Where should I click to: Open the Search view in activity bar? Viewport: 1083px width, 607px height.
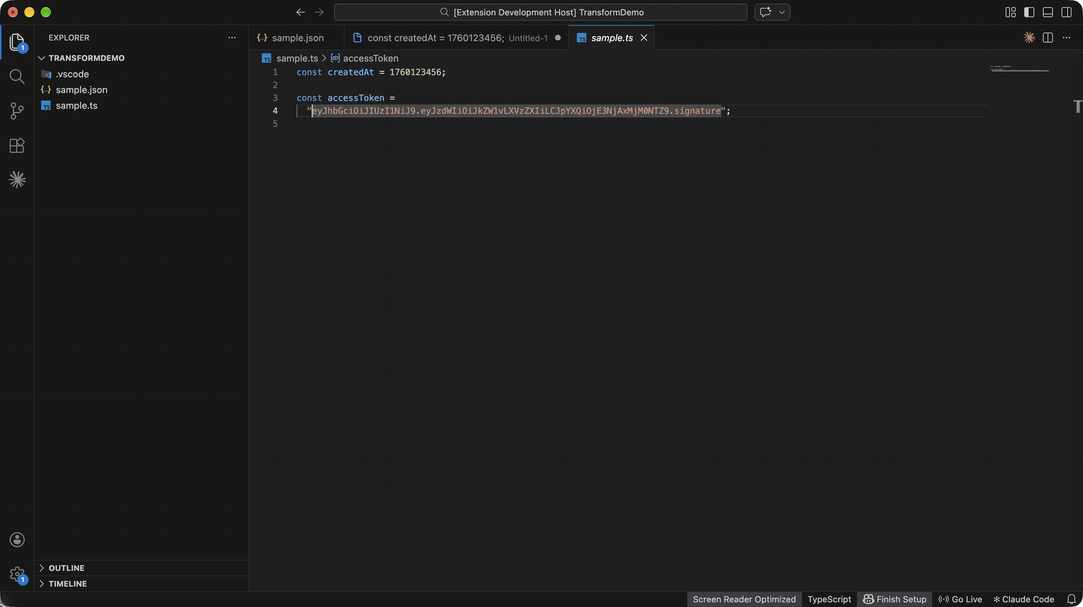(x=17, y=76)
